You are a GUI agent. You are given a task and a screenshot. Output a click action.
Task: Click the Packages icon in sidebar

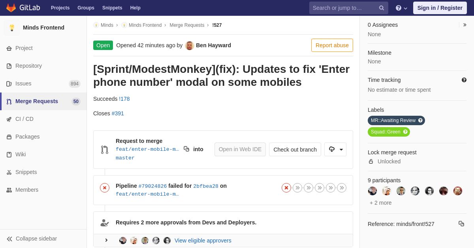9,137
